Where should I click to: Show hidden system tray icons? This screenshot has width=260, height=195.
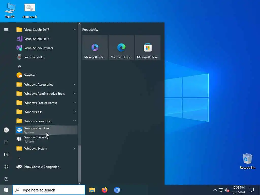215,190
